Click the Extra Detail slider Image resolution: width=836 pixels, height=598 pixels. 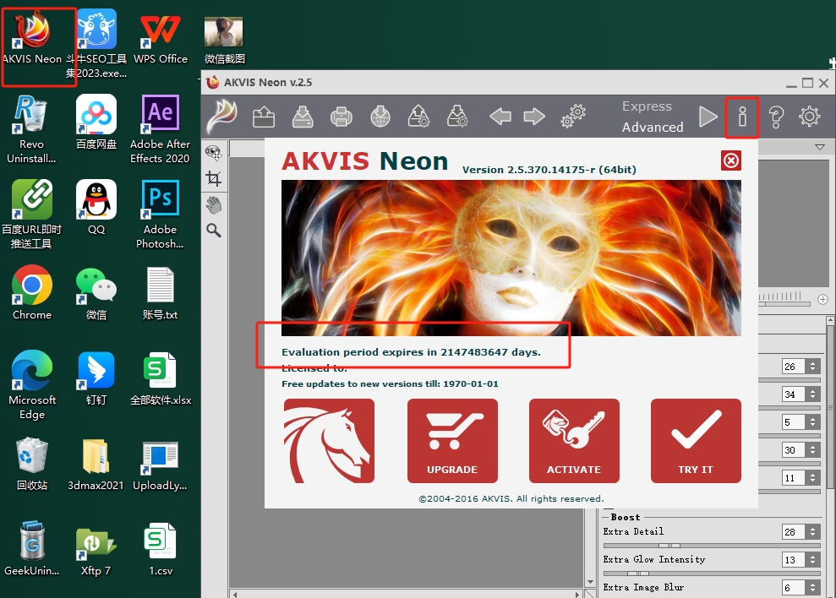[712, 546]
